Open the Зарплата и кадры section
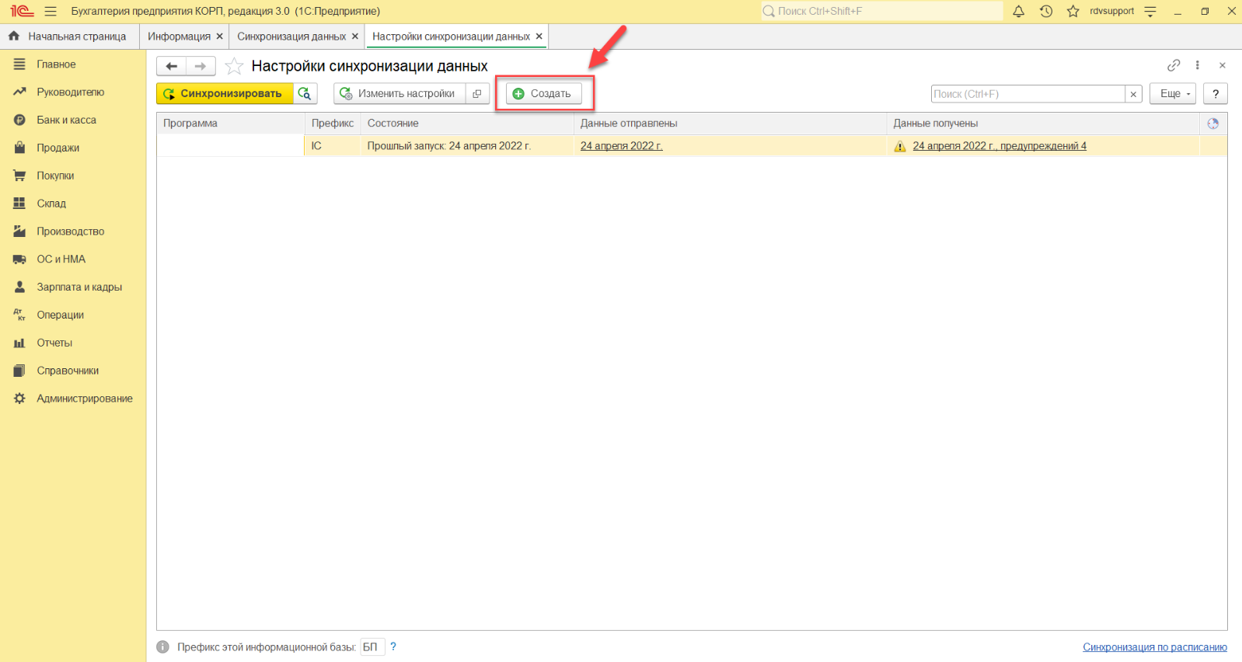The width and height of the screenshot is (1242, 662). pos(73,287)
